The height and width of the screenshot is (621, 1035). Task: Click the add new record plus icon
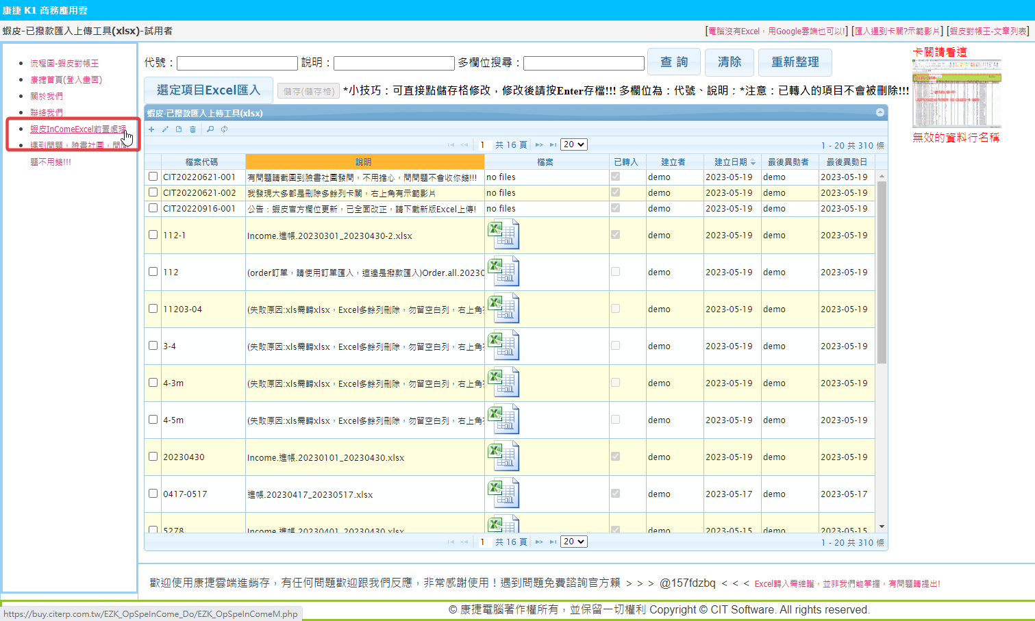coord(151,129)
